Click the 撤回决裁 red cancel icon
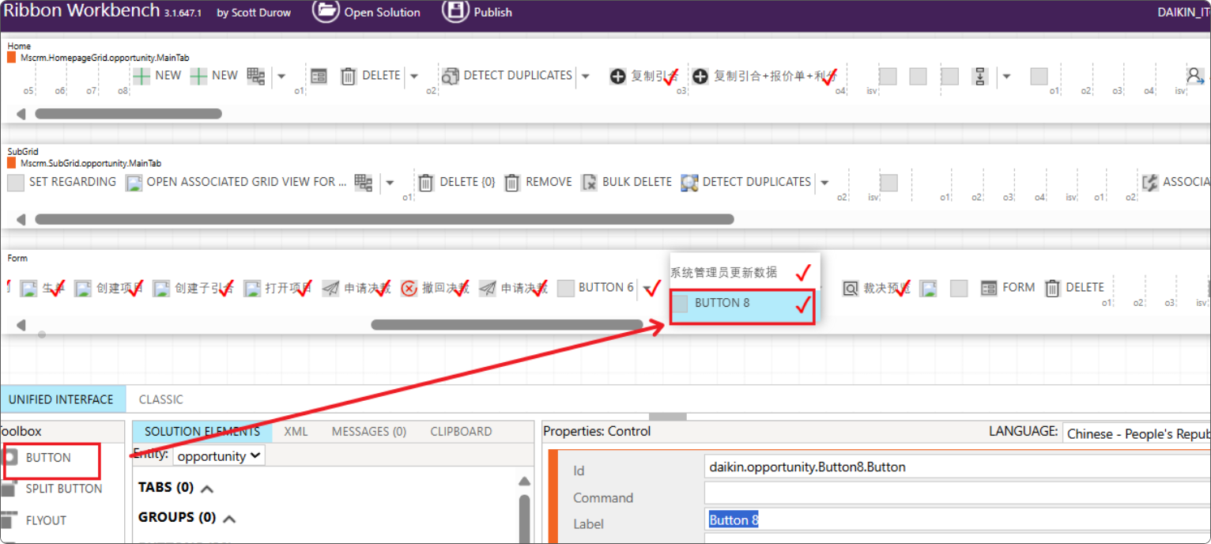 pos(409,289)
